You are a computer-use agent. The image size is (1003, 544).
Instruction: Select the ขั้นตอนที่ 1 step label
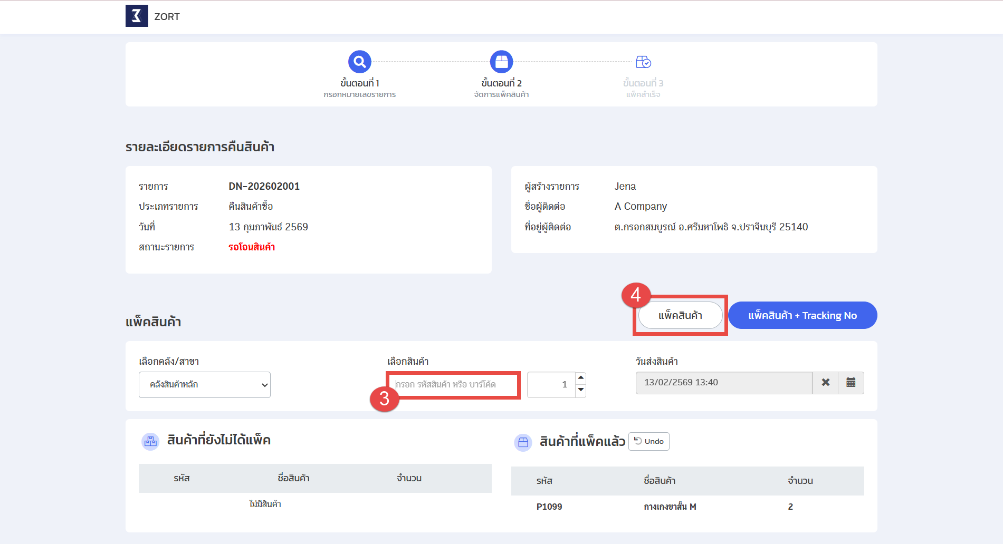[x=359, y=83]
